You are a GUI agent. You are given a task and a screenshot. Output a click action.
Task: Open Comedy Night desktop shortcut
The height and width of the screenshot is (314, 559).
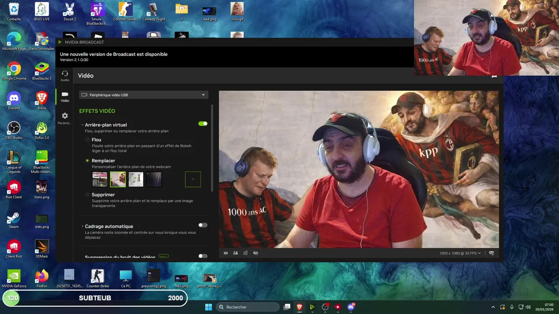pos(153,12)
